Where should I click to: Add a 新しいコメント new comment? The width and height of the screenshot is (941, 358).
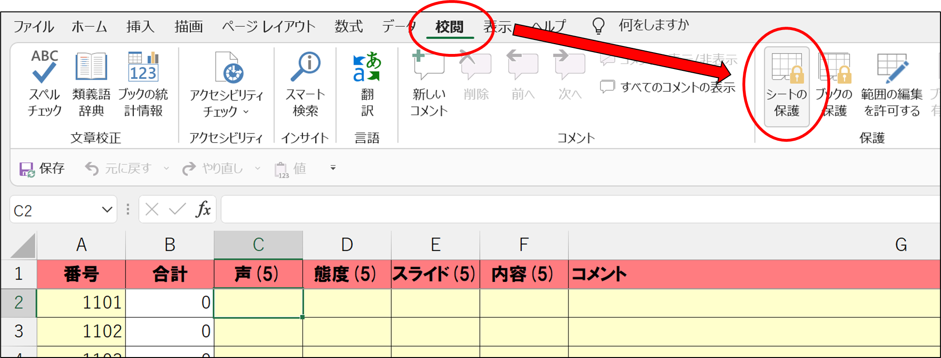pos(429,84)
